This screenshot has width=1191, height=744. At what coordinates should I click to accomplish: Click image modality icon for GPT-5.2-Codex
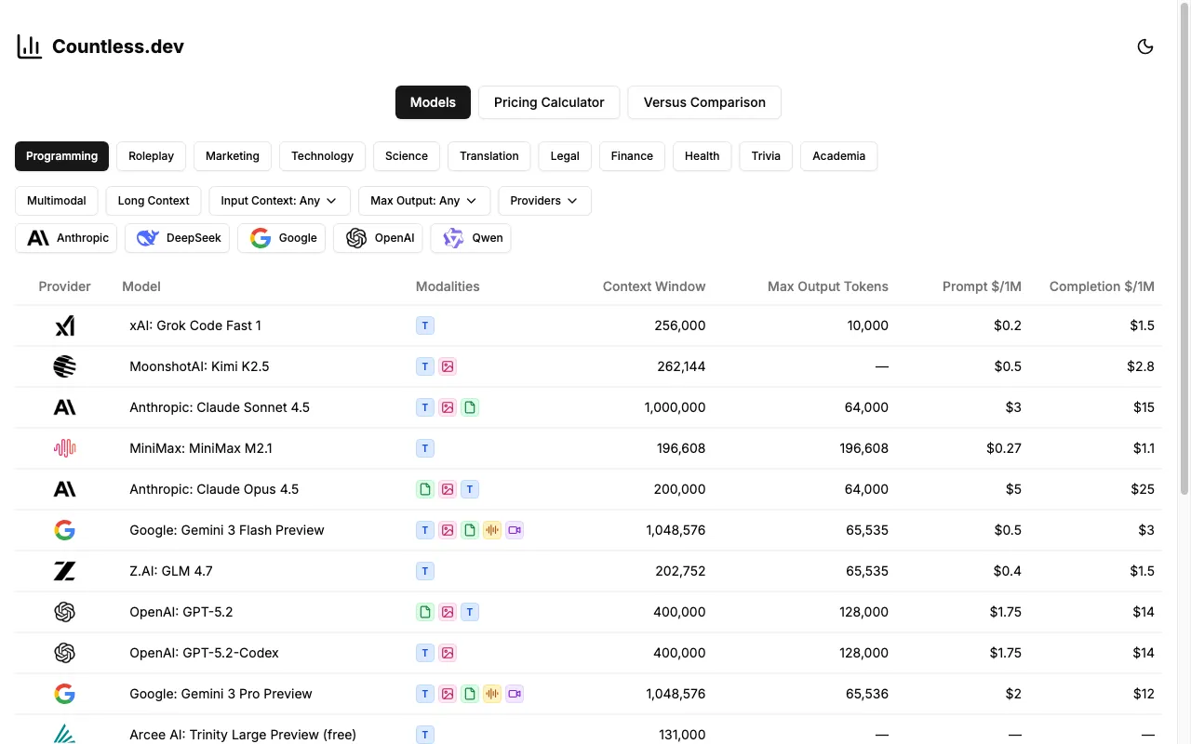pyautogui.click(x=448, y=653)
